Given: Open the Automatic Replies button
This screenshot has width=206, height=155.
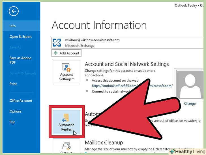Looking at the screenshot, I should click(66, 122).
